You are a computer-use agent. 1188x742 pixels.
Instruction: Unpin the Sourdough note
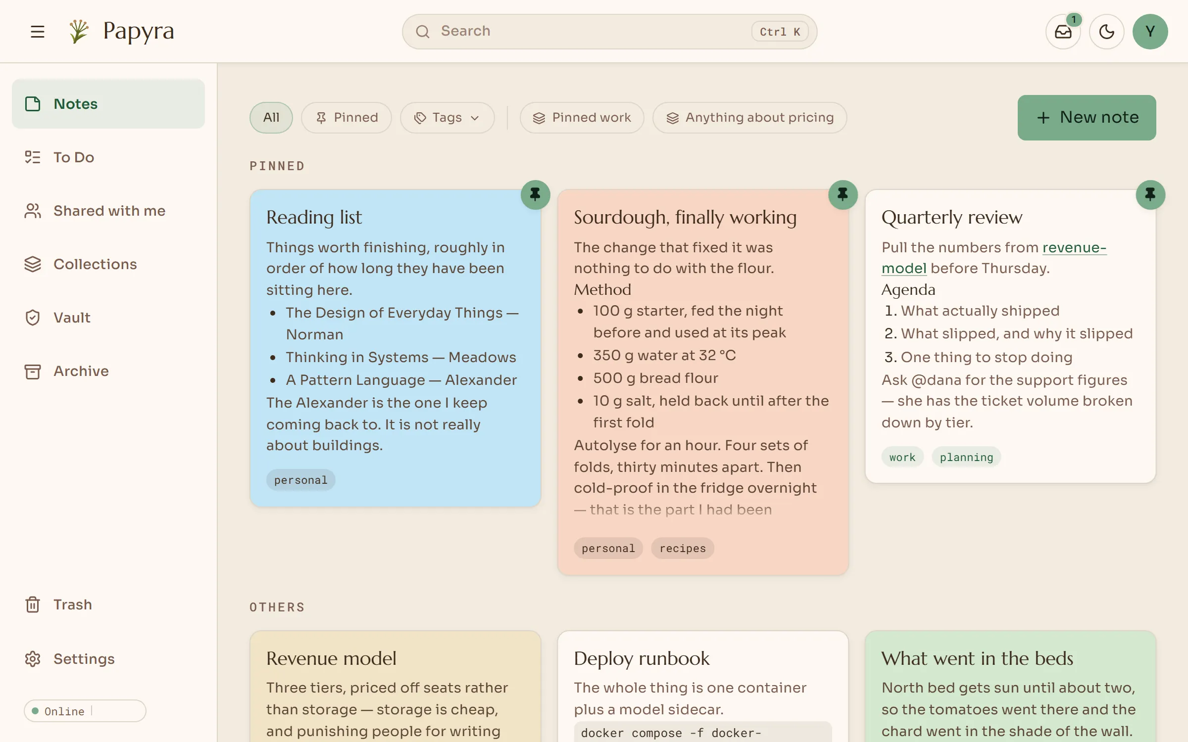coord(842,194)
